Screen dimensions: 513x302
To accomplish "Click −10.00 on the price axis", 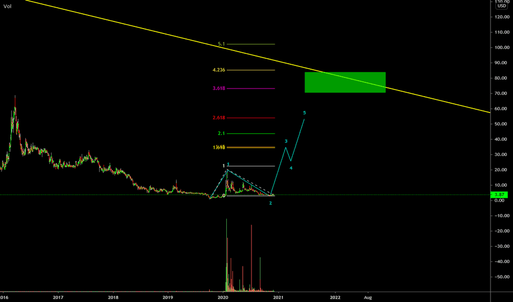I will pyautogui.click(x=502, y=215).
